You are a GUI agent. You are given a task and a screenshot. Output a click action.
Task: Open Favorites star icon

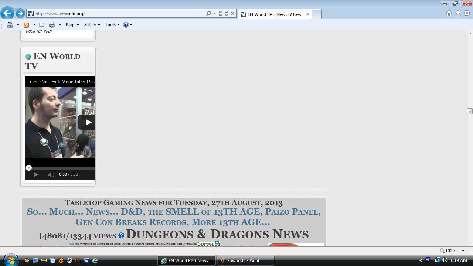pos(458,13)
